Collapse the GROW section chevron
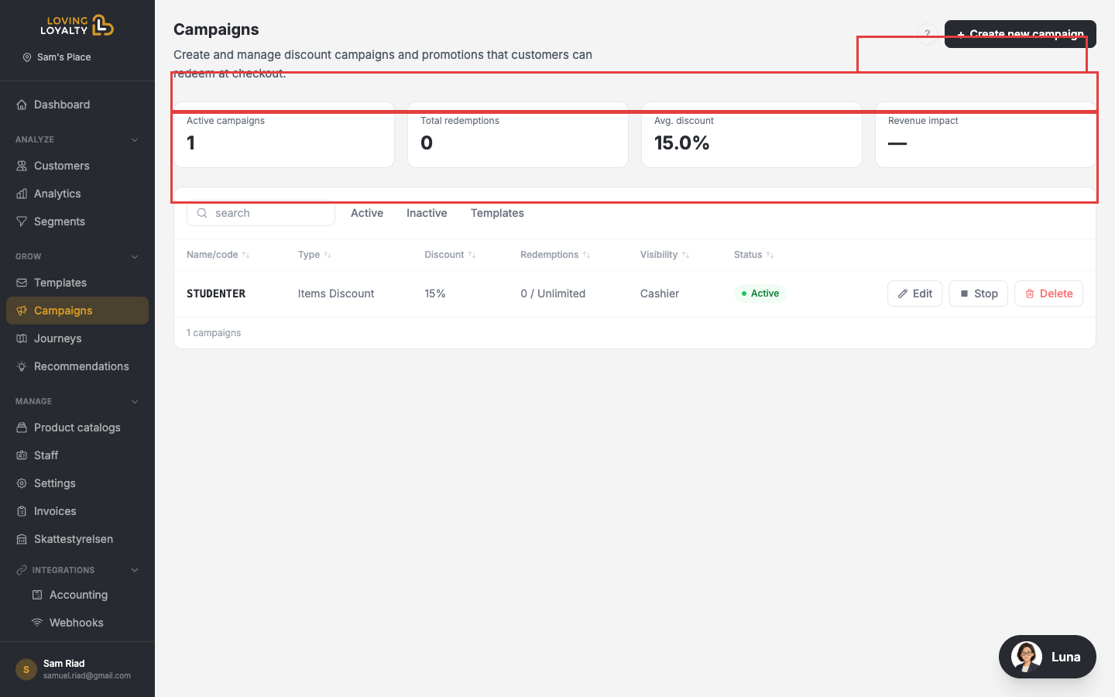This screenshot has height=697, width=1115. (x=135, y=257)
